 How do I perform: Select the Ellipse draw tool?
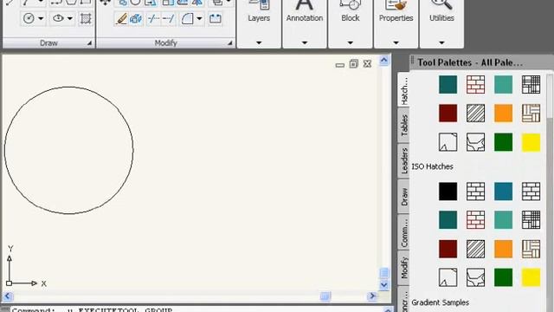[58, 18]
